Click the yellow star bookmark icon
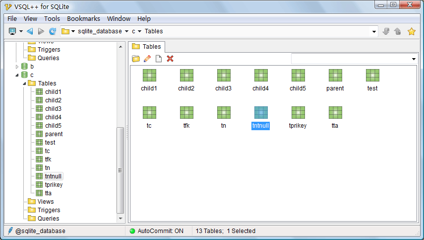The width and height of the screenshot is (424, 240). pyautogui.click(x=412, y=31)
